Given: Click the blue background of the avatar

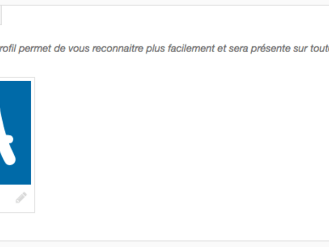Looking at the screenshot, I should point(22,99).
